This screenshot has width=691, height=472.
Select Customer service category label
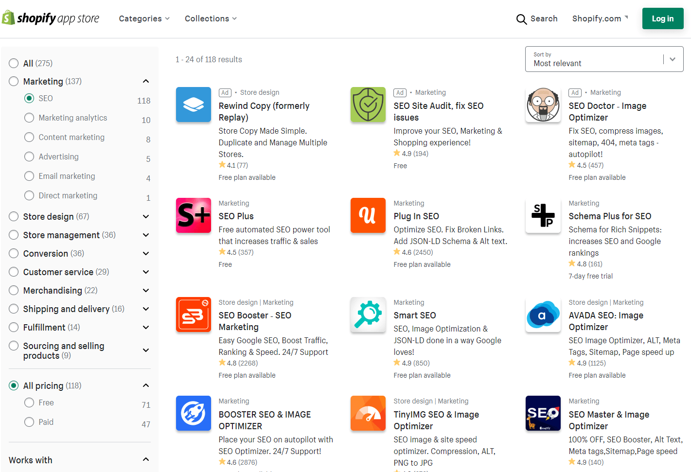point(58,272)
